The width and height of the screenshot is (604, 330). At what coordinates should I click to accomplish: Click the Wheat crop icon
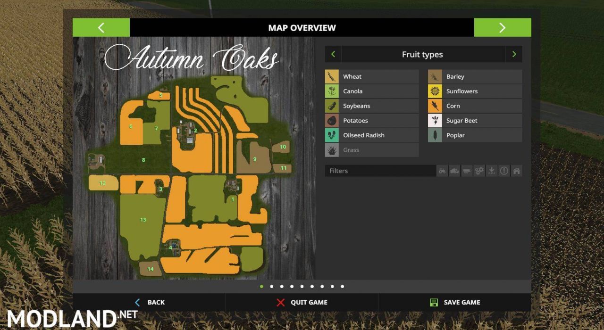click(332, 77)
